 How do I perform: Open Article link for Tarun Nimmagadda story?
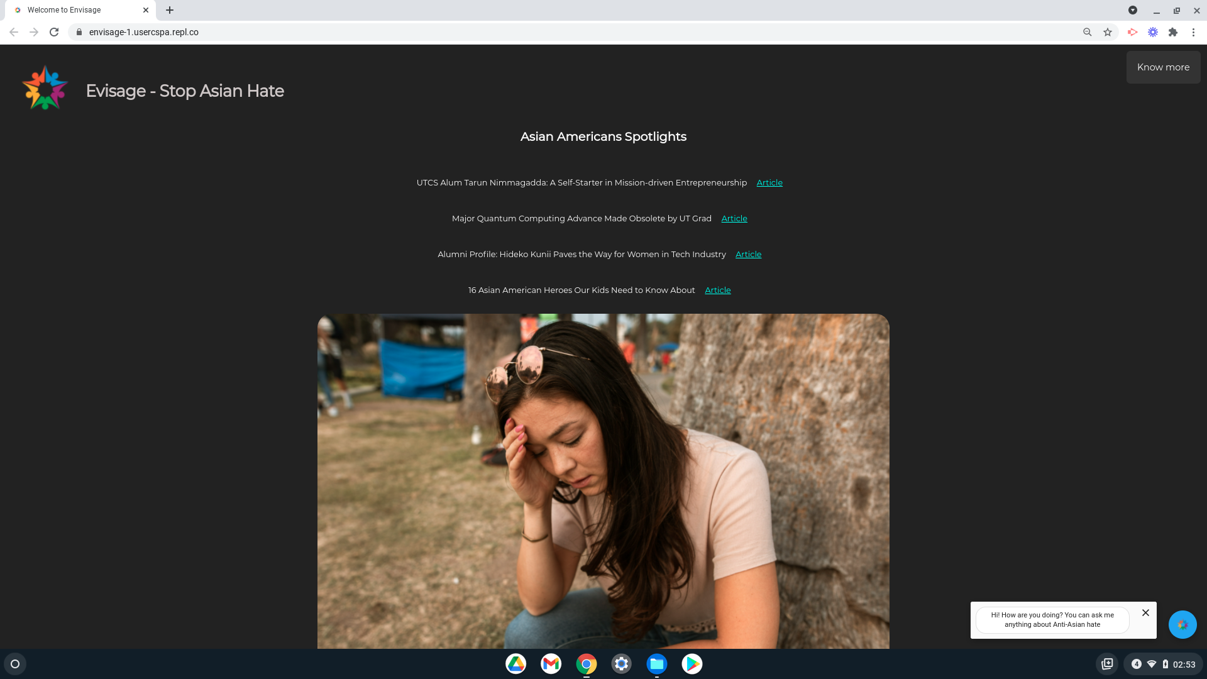click(x=769, y=183)
